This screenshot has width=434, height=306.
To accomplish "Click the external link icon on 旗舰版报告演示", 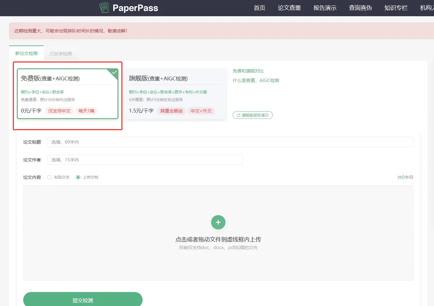I will 238,115.
